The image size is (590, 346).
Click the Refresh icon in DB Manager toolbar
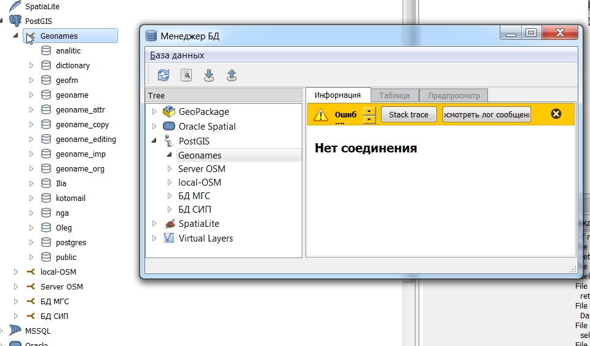pyautogui.click(x=163, y=75)
